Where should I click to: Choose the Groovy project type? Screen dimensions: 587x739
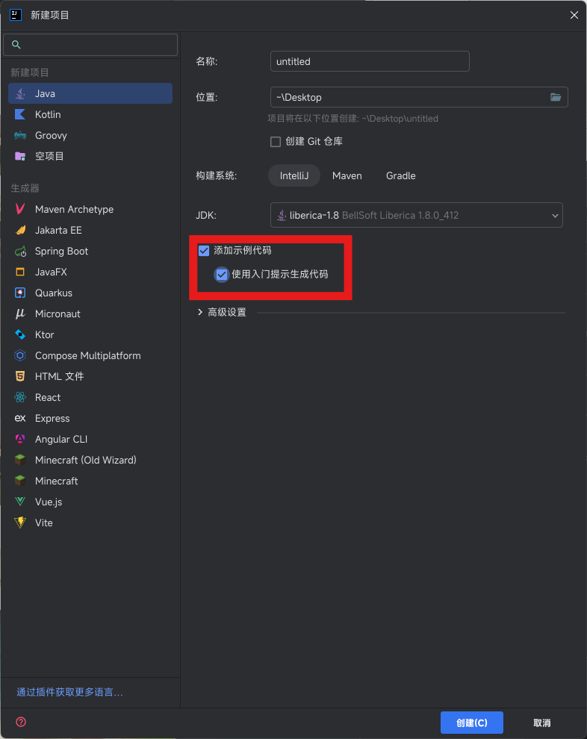click(90, 135)
